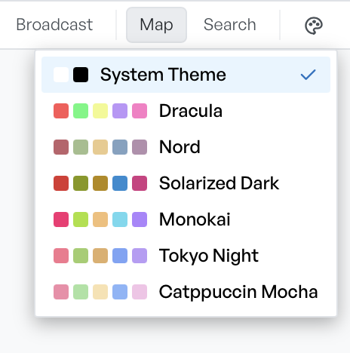350x353 pixels.
Task: Click Monokai's purple swatch
Action: pyautogui.click(x=140, y=219)
